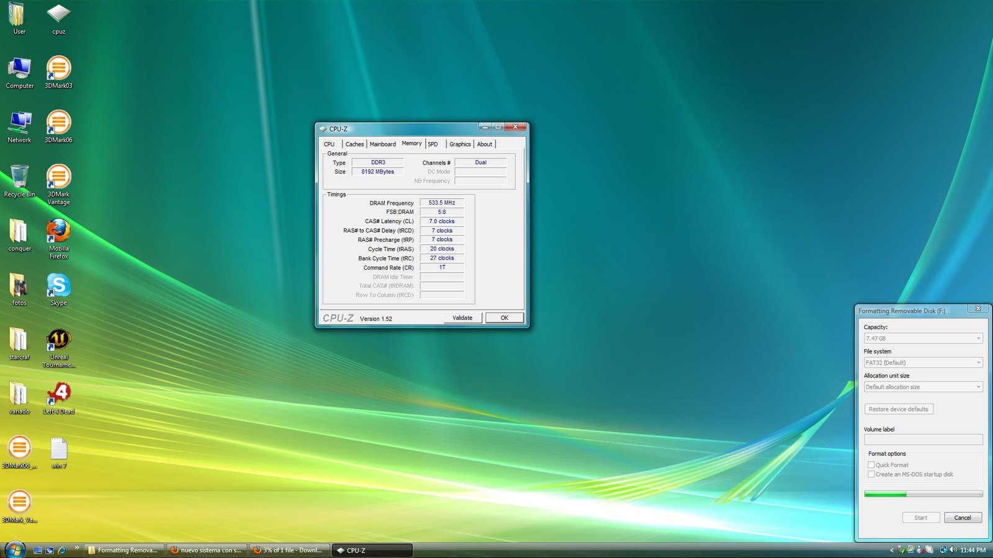
Task: Open the Allocation unit size dropdown
Action: click(x=923, y=387)
